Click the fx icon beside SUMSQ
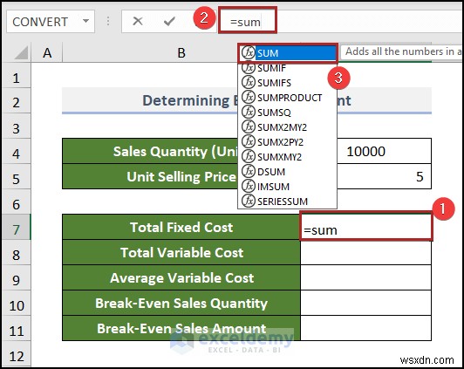This screenshot has width=464, height=369. point(249,112)
